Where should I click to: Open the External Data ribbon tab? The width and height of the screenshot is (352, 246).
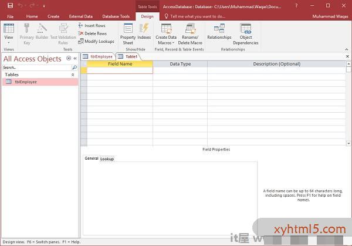[x=81, y=16]
